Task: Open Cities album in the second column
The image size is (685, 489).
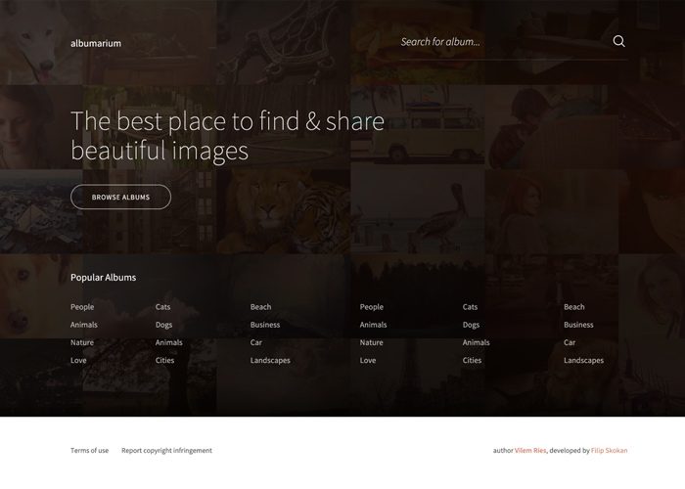Action: (164, 360)
